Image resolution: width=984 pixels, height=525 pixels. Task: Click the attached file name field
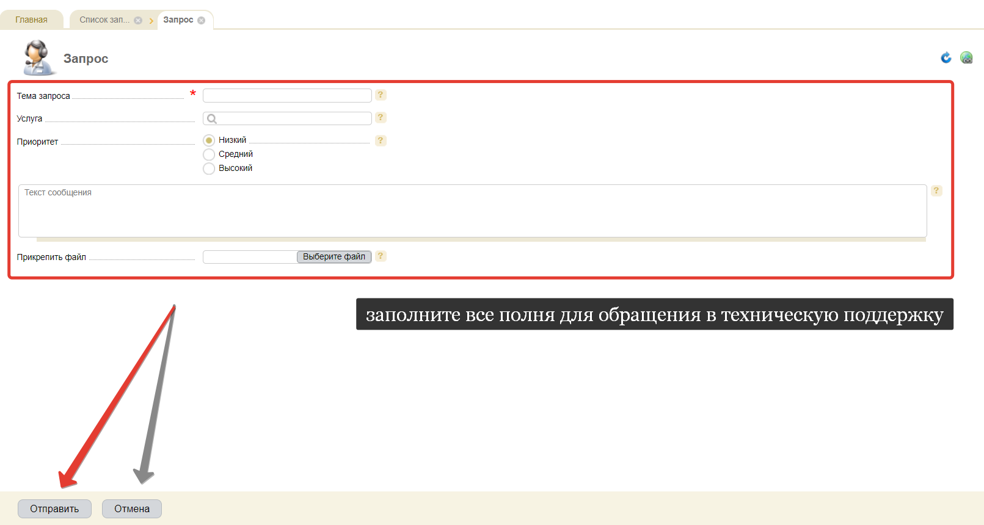(250, 257)
